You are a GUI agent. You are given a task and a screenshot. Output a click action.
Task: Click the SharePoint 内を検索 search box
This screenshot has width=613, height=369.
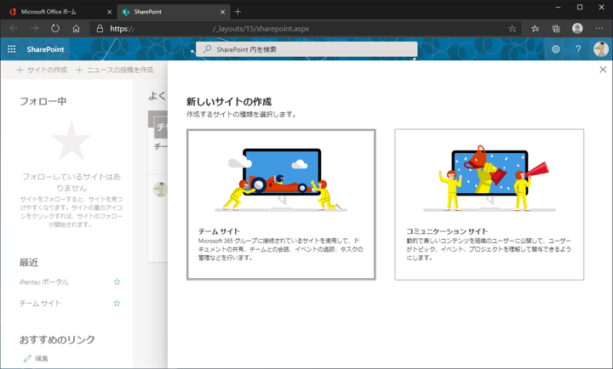click(x=306, y=49)
